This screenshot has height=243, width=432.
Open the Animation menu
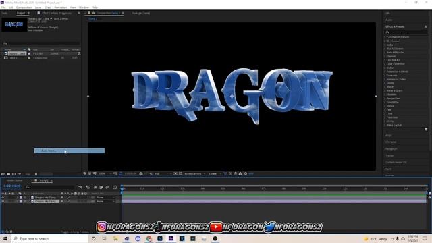[60, 7]
